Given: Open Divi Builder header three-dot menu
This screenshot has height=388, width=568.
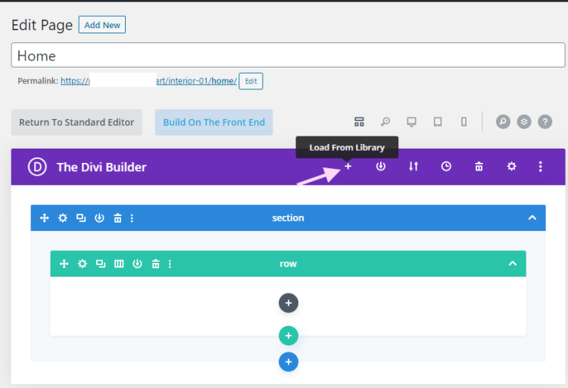Looking at the screenshot, I should (x=541, y=167).
